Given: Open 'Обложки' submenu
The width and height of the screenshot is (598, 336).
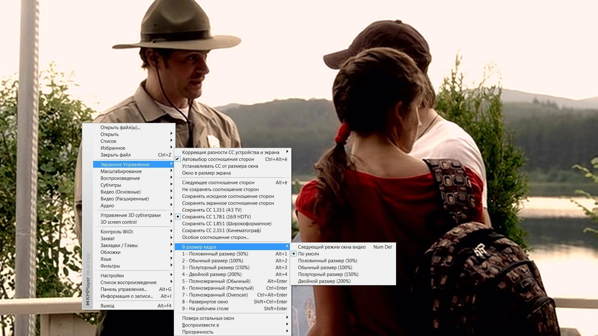Looking at the screenshot, I should (133, 252).
